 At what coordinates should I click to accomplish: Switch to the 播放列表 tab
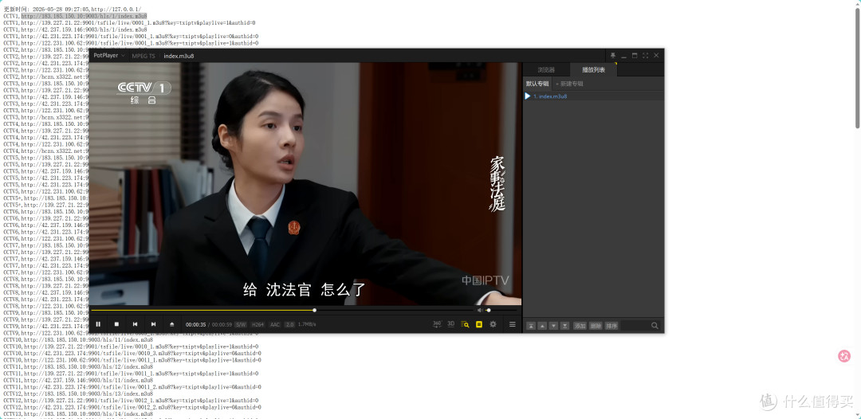[594, 69]
